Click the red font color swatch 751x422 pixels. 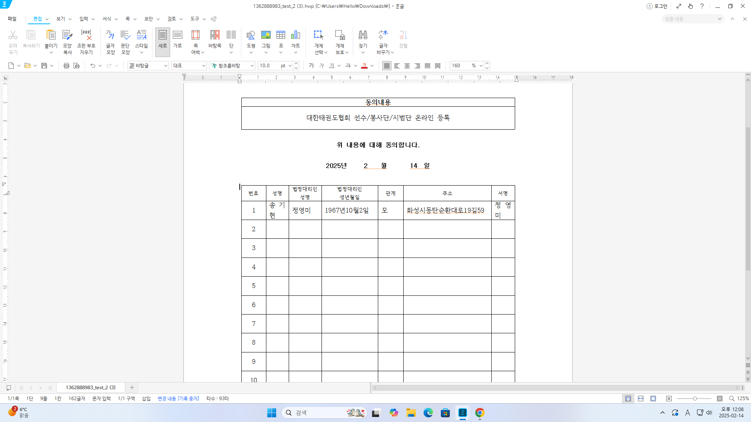(x=364, y=66)
